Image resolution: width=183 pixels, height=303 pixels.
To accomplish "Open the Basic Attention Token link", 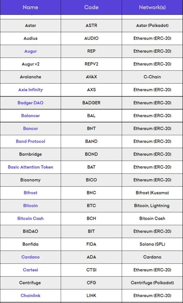I will click(30, 167).
